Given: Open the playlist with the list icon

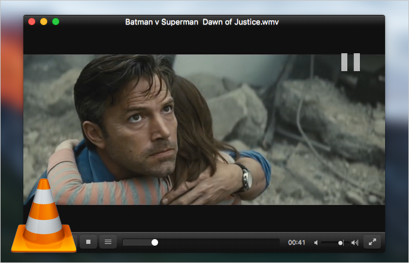Looking at the screenshot, I should point(108,242).
